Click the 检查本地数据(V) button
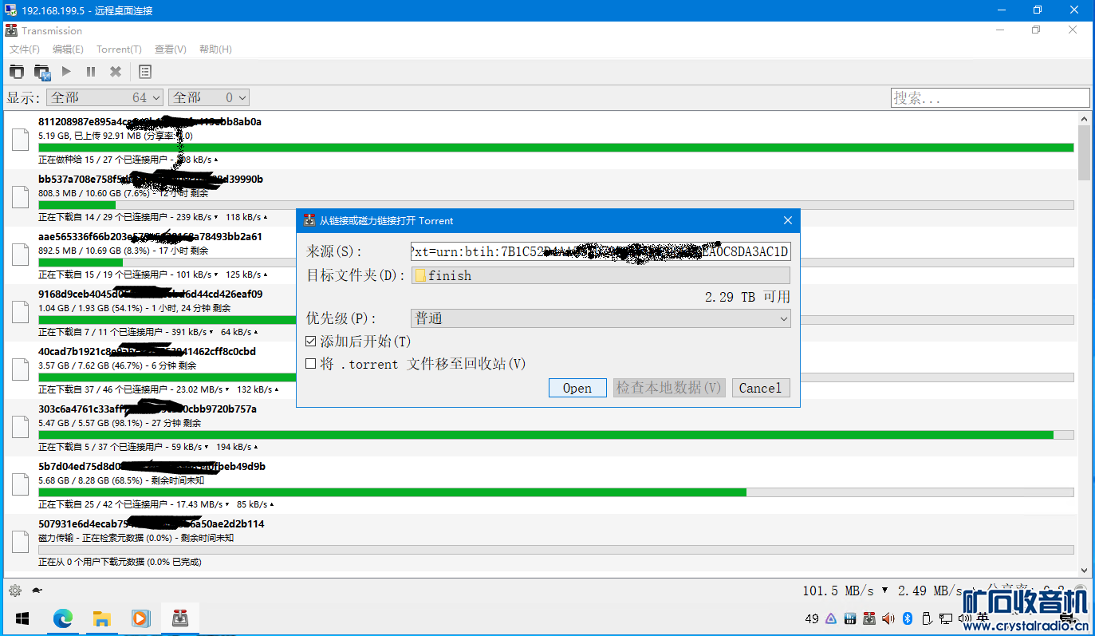 coord(669,388)
